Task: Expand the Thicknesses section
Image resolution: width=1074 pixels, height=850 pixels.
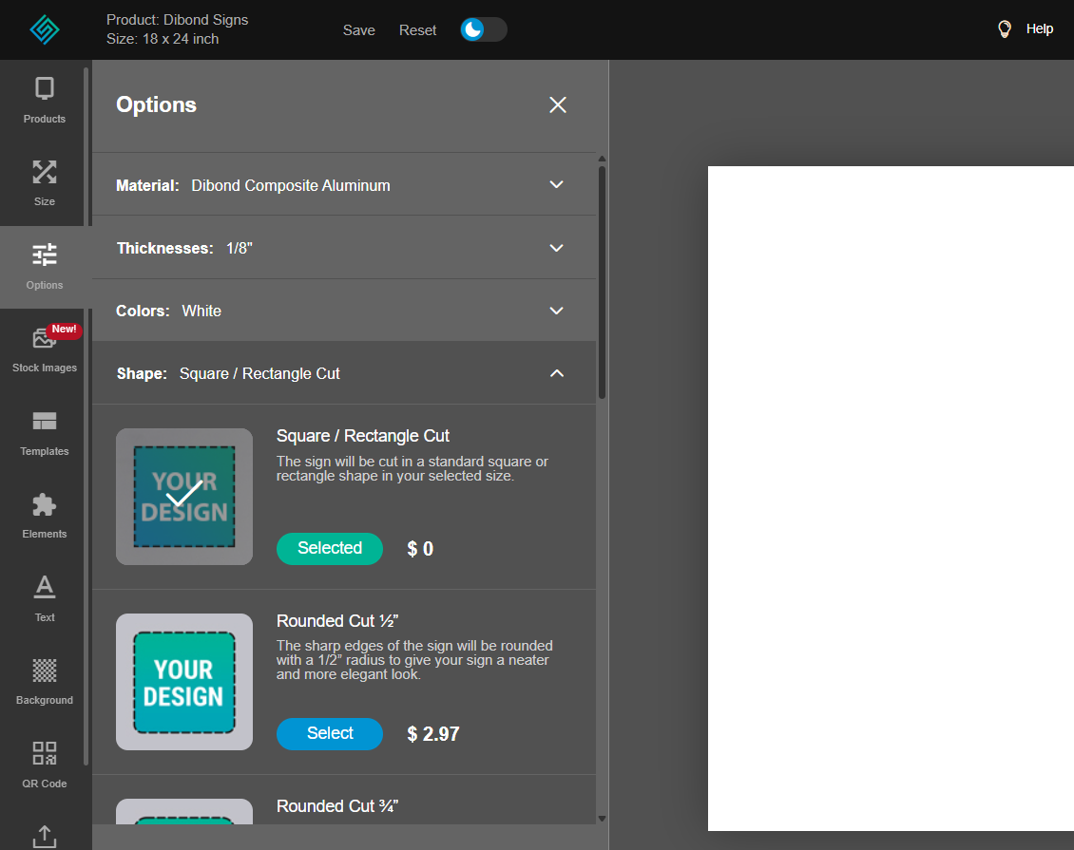Action: 557,248
